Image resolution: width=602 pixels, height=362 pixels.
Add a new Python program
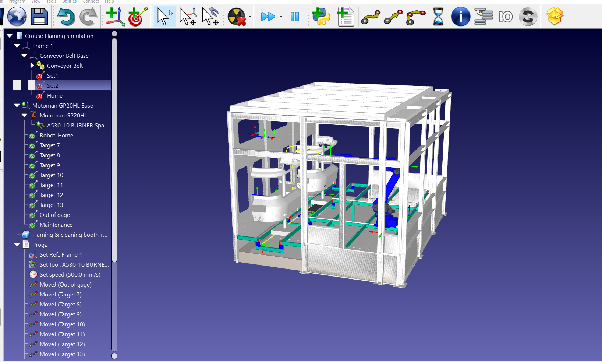click(x=321, y=17)
